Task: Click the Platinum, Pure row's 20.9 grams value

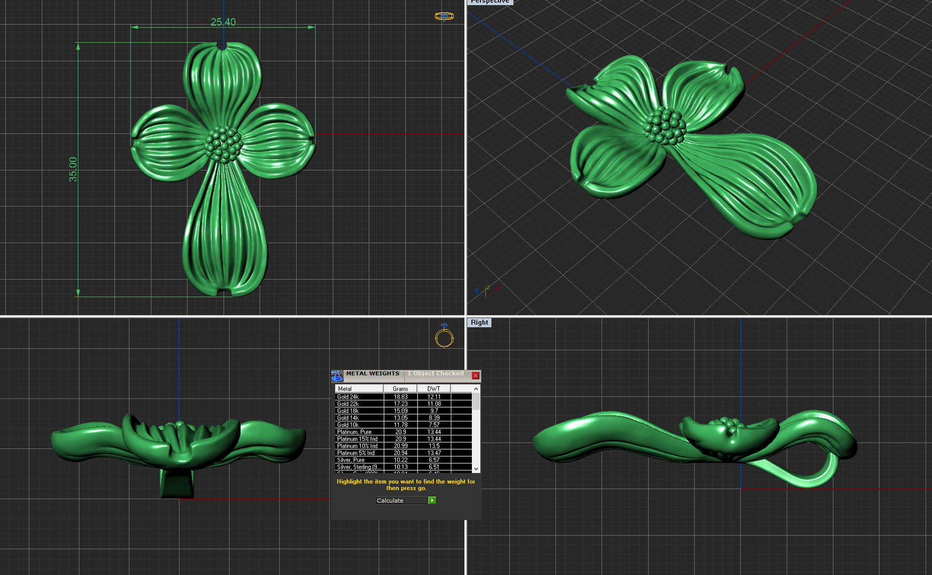Action: click(400, 432)
